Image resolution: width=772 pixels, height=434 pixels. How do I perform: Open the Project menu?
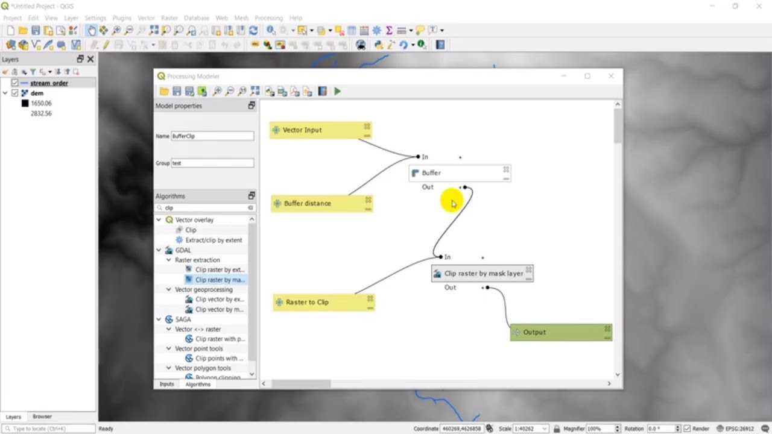point(12,18)
